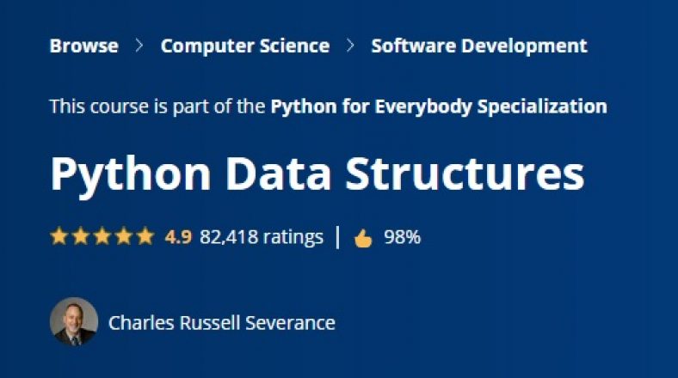Viewport: 678px width, 378px height.
Task: Click the chevron right after Computer Science
Action: point(350,46)
